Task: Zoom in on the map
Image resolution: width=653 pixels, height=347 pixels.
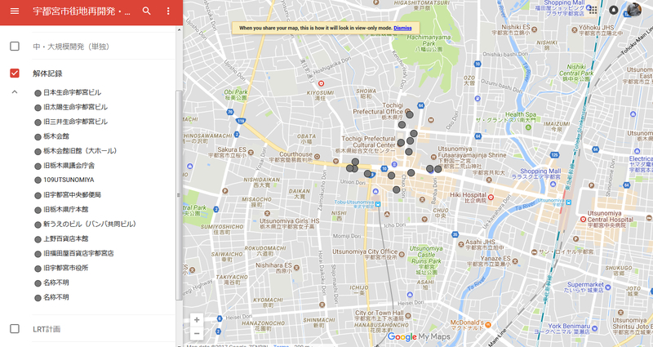Action: (197, 319)
